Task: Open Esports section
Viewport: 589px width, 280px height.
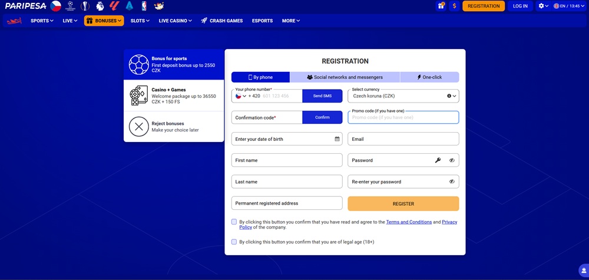Action: (262, 21)
